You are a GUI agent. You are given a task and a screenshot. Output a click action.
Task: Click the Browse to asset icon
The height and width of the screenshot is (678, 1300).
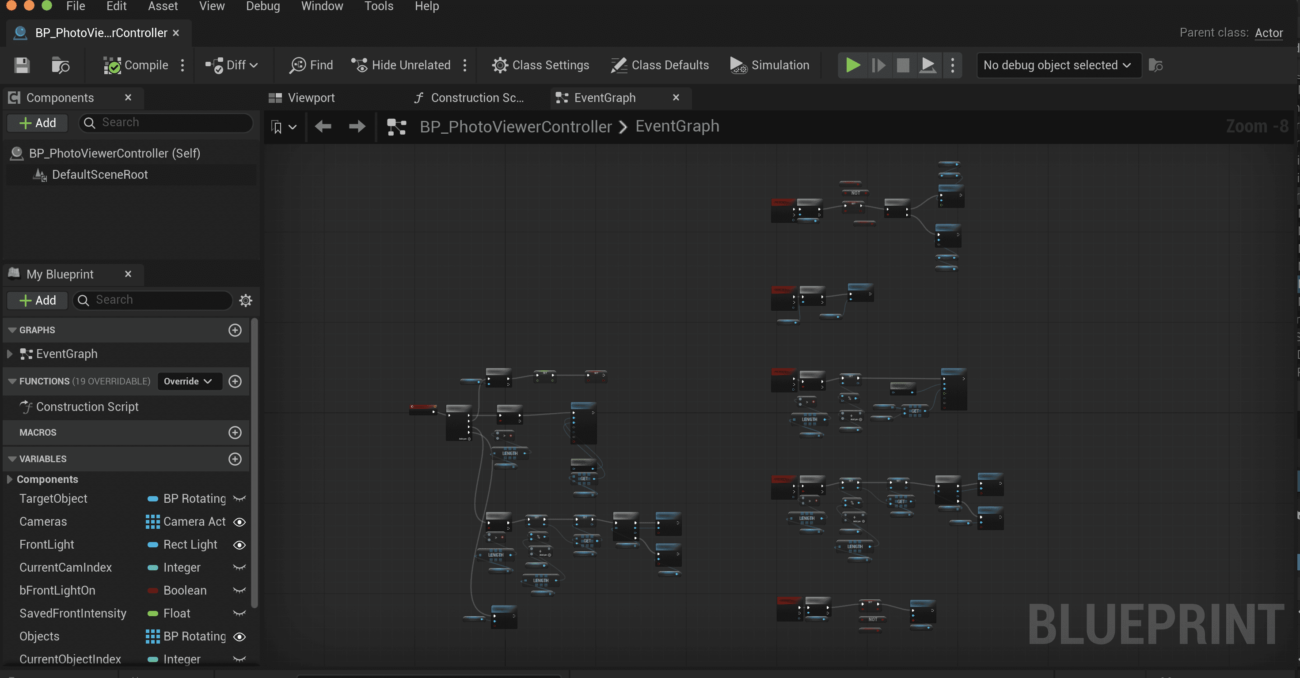point(61,65)
